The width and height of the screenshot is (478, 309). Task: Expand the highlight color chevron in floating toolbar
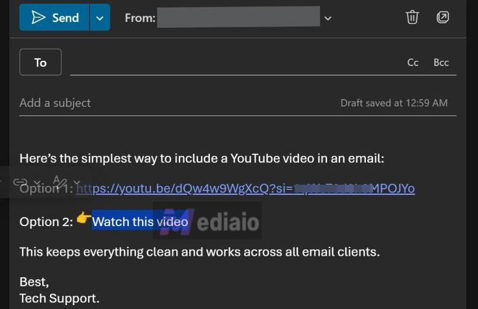tap(76, 182)
